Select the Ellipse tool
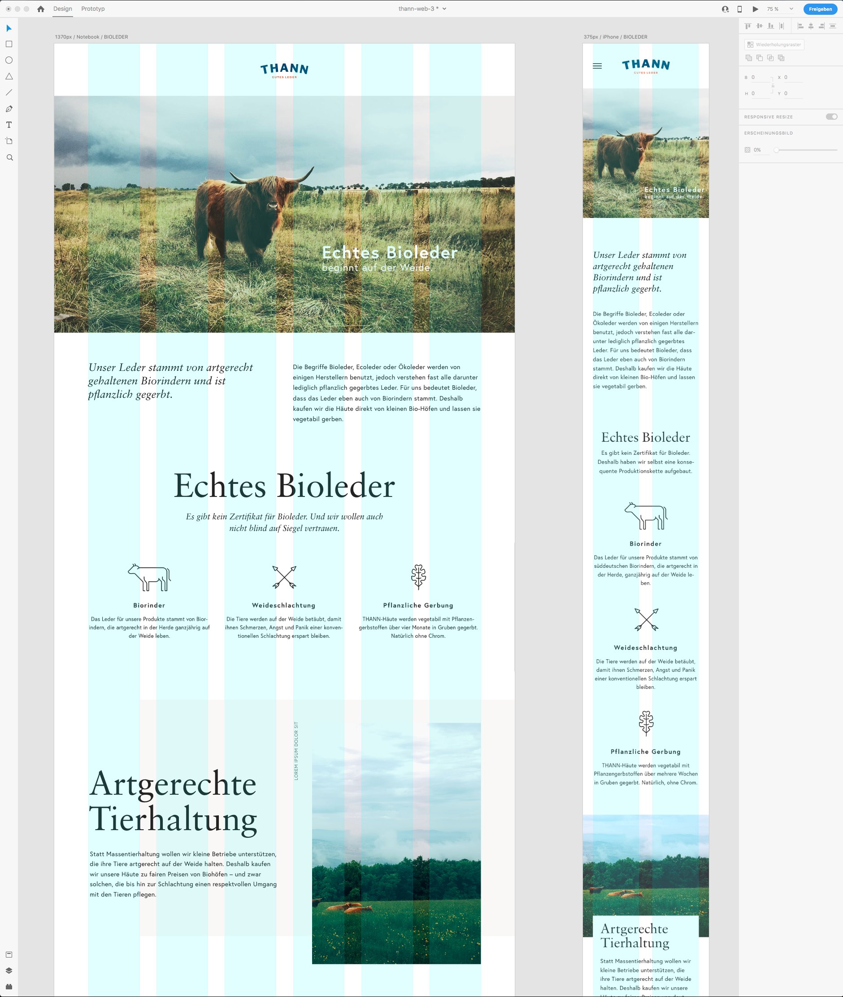843x997 pixels. coord(9,60)
